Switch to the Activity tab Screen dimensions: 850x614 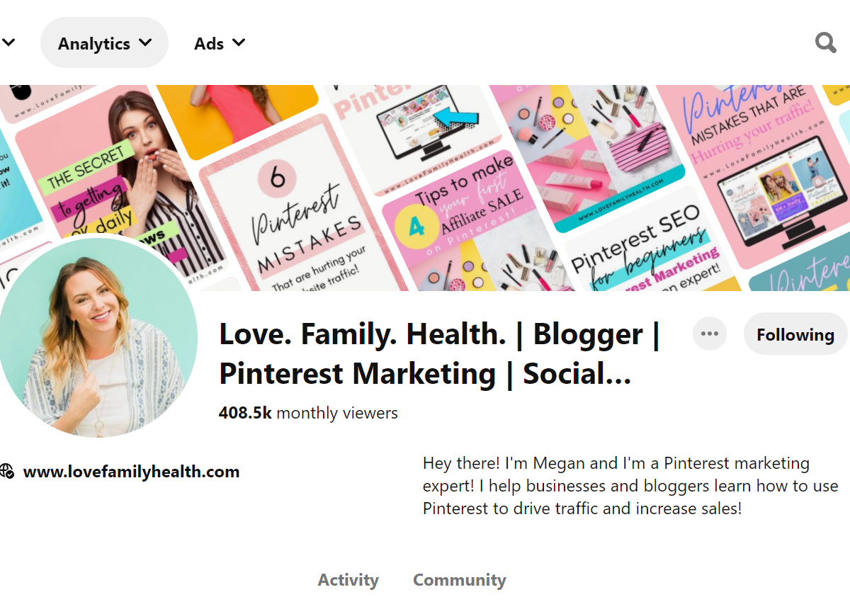pos(348,580)
